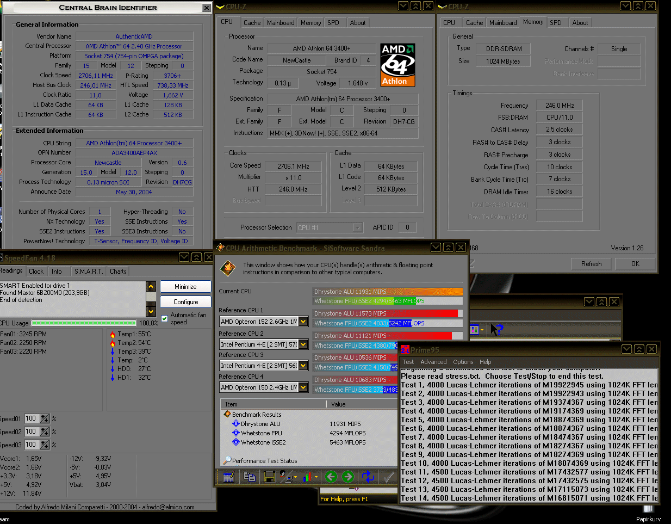Click the Opteron 152 Dhrystone ALU red bar
The image size is (671, 524).
(388, 313)
